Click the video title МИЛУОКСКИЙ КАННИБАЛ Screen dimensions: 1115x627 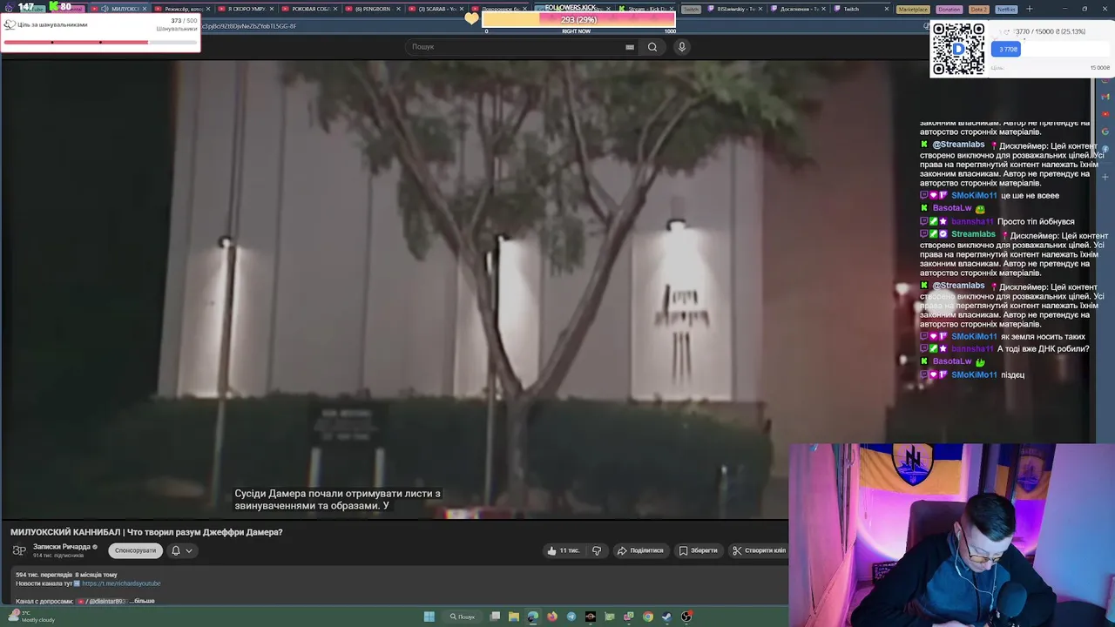(146, 532)
